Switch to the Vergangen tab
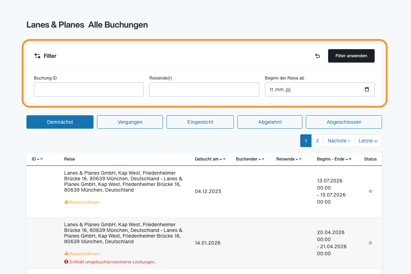411x274 pixels. [130, 122]
